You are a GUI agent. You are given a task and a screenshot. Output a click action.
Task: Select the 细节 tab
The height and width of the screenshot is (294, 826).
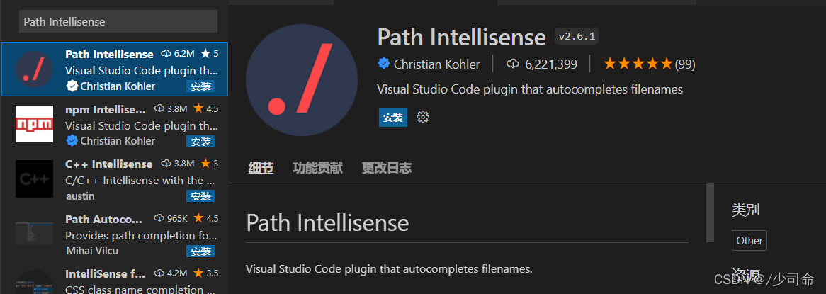click(x=261, y=168)
